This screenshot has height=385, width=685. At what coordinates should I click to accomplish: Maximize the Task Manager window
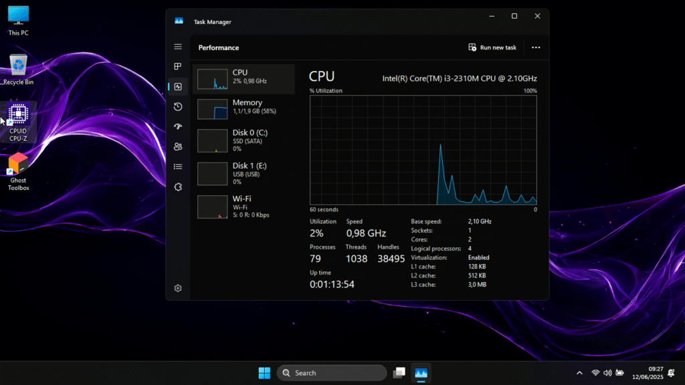[514, 16]
